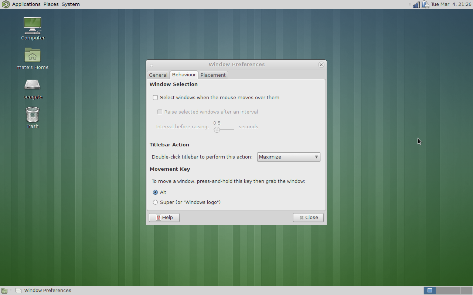Click the mate's Home folder icon

pos(33,55)
